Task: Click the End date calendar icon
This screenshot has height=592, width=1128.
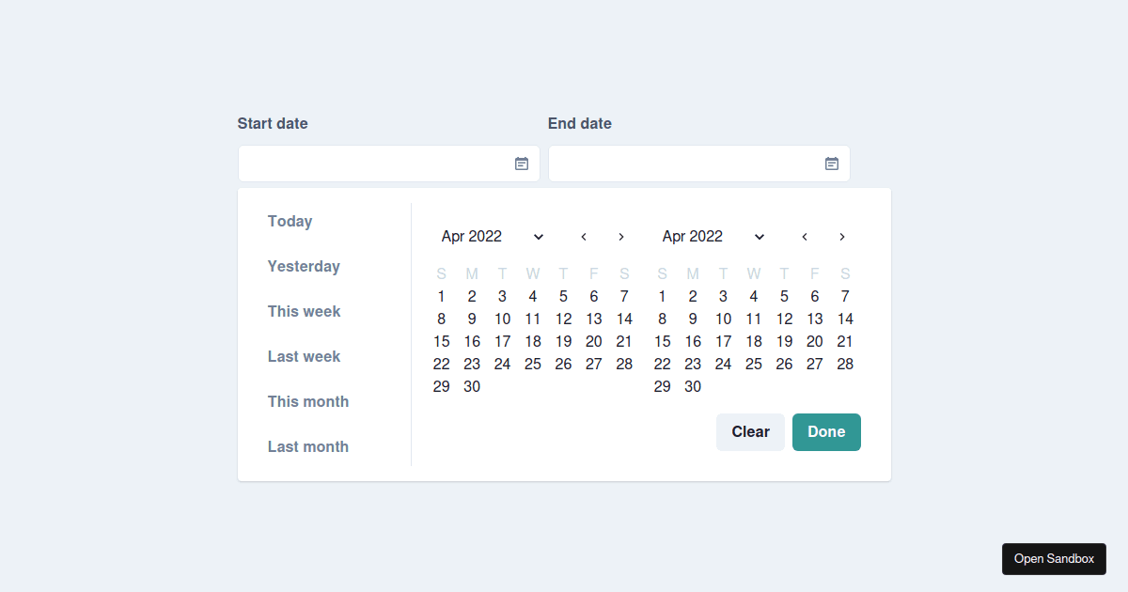Action: [x=832, y=164]
